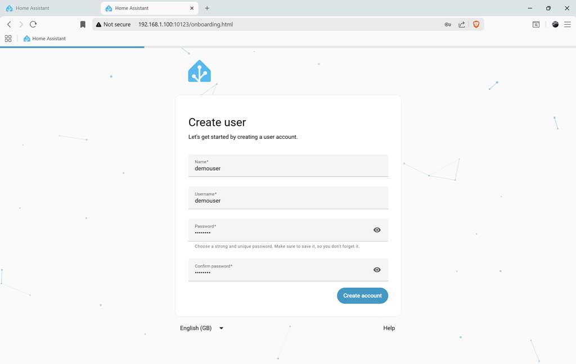Open the Home Assistant bookmark
576x364 pixels.
tap(44, 39)
